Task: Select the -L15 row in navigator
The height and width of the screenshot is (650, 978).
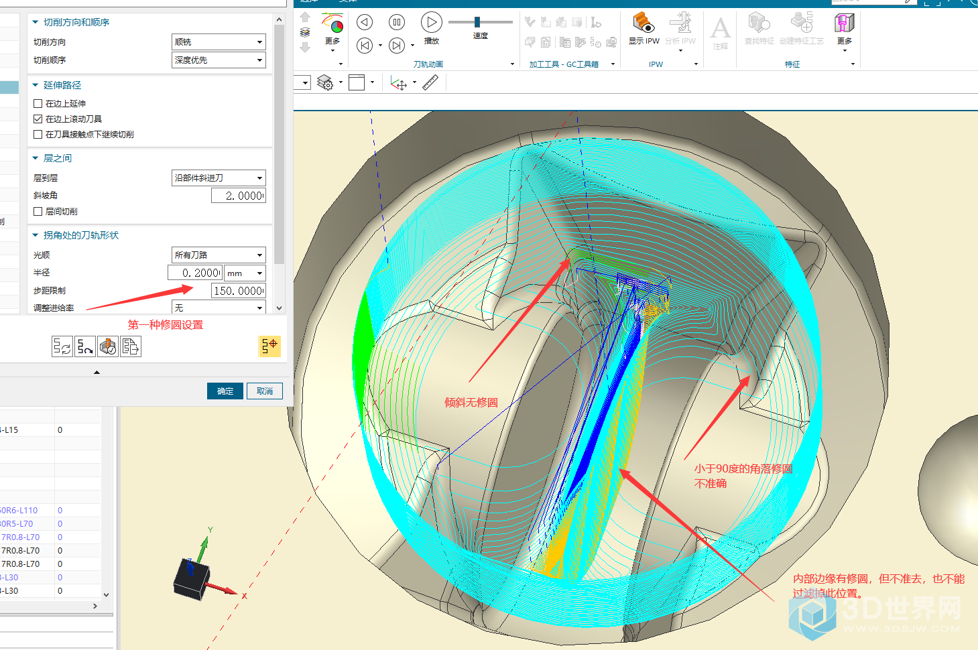Action: pos(50,430)
